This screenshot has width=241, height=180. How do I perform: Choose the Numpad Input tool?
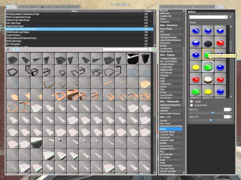(x=170, y=146)
